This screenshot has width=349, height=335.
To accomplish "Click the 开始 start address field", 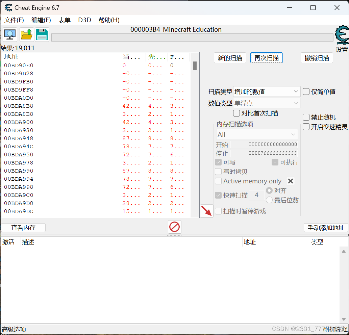I will pyautogui.click(x=264, y=144).
